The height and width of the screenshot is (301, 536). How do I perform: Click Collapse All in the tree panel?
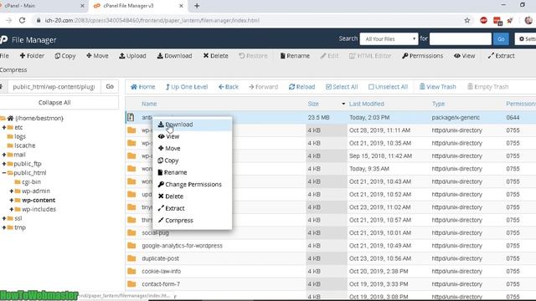point(54,102)
